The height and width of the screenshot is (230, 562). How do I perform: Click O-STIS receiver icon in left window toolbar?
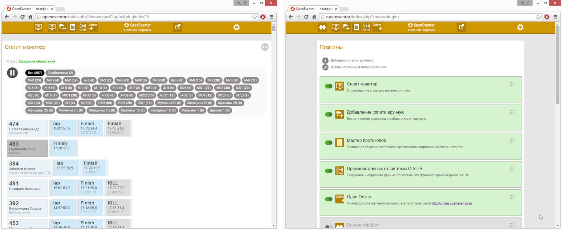click(83, 27)
